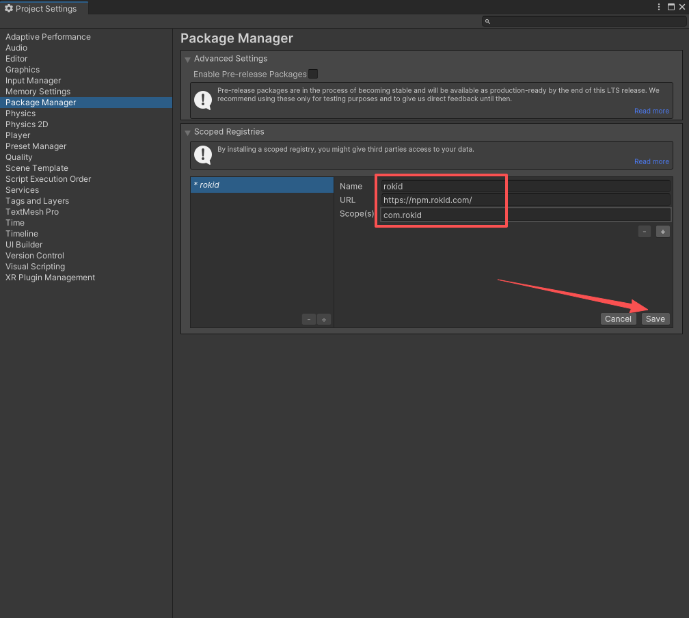The image size is (689, 618).
Task: Click the add scope plus button
Action: click(662, 232)
